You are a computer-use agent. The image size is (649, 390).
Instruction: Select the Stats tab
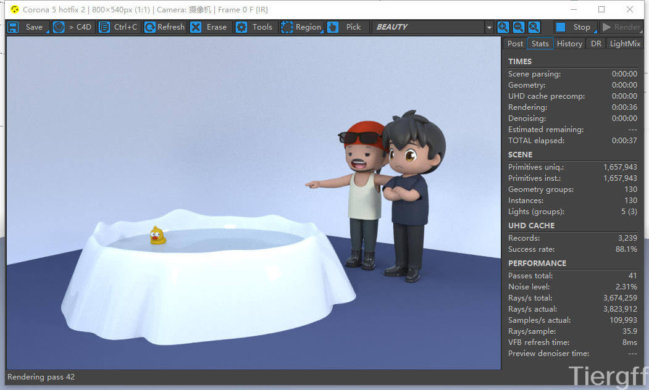(x=540, y=44)
